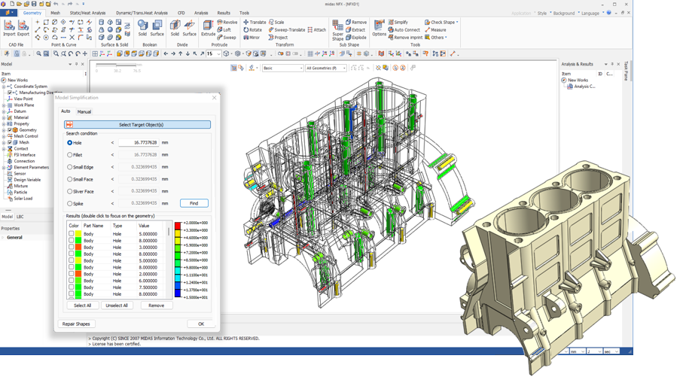Select the Small Face radio button

[70, 179]
